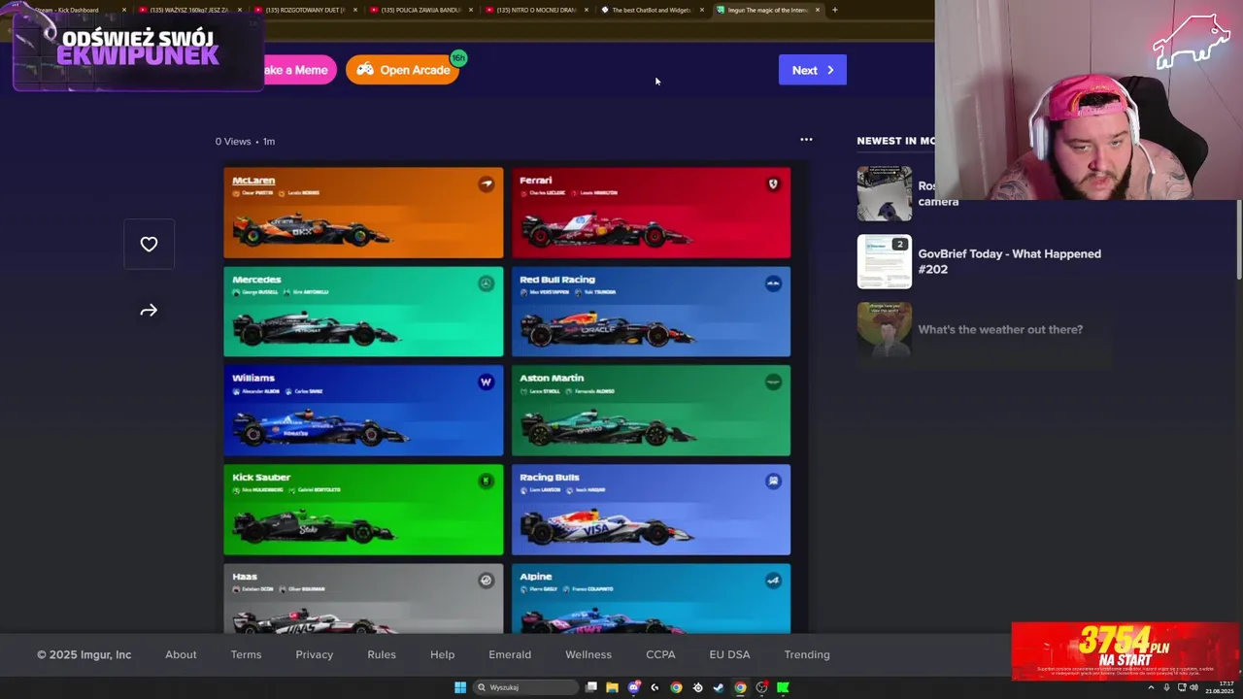This screenshot has height=699, width=1243.
Task: Open Steam from the taskbar
Action: [719, 687]
